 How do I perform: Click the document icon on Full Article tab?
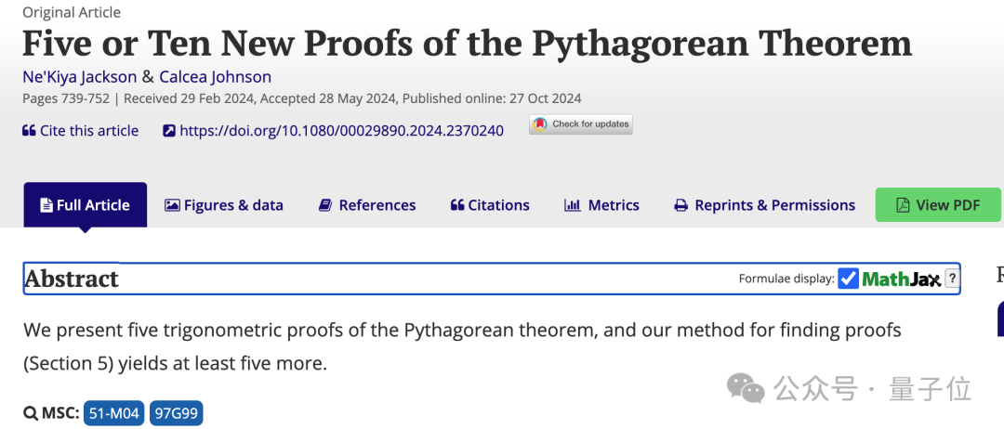46,205
